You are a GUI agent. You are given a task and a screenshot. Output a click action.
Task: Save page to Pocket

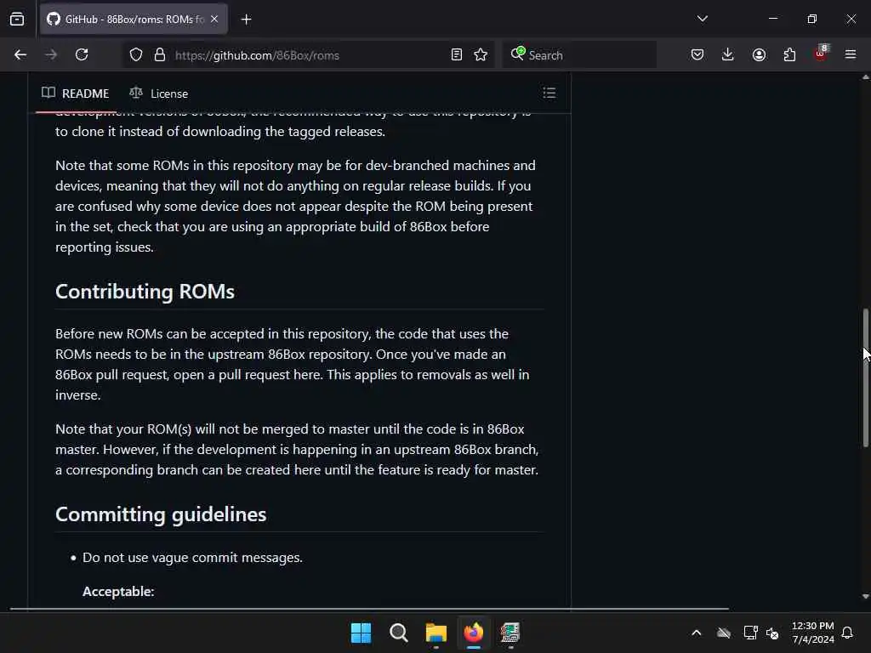pyautogui.click(x=697, y=54)
